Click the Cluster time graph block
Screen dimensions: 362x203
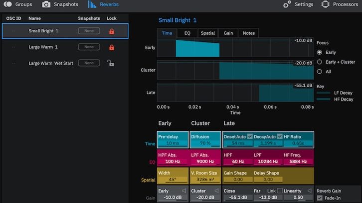pos(266,71)
